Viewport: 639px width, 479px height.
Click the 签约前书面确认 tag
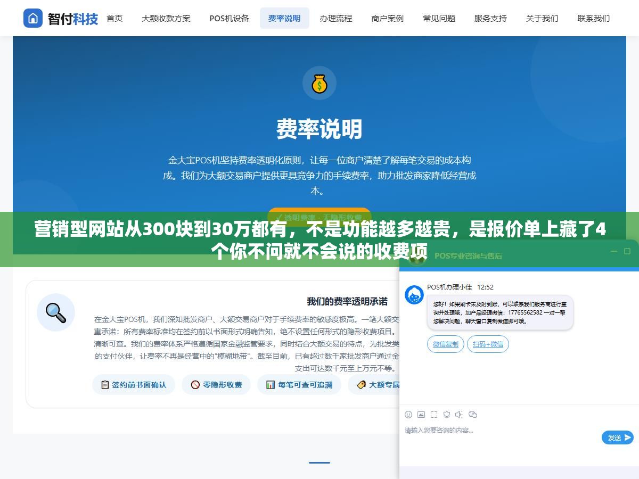coord(134,384)
